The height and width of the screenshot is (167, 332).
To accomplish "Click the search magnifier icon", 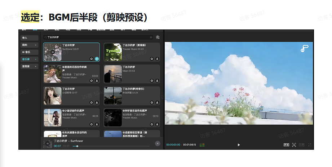I will click(x=45, y=37).
